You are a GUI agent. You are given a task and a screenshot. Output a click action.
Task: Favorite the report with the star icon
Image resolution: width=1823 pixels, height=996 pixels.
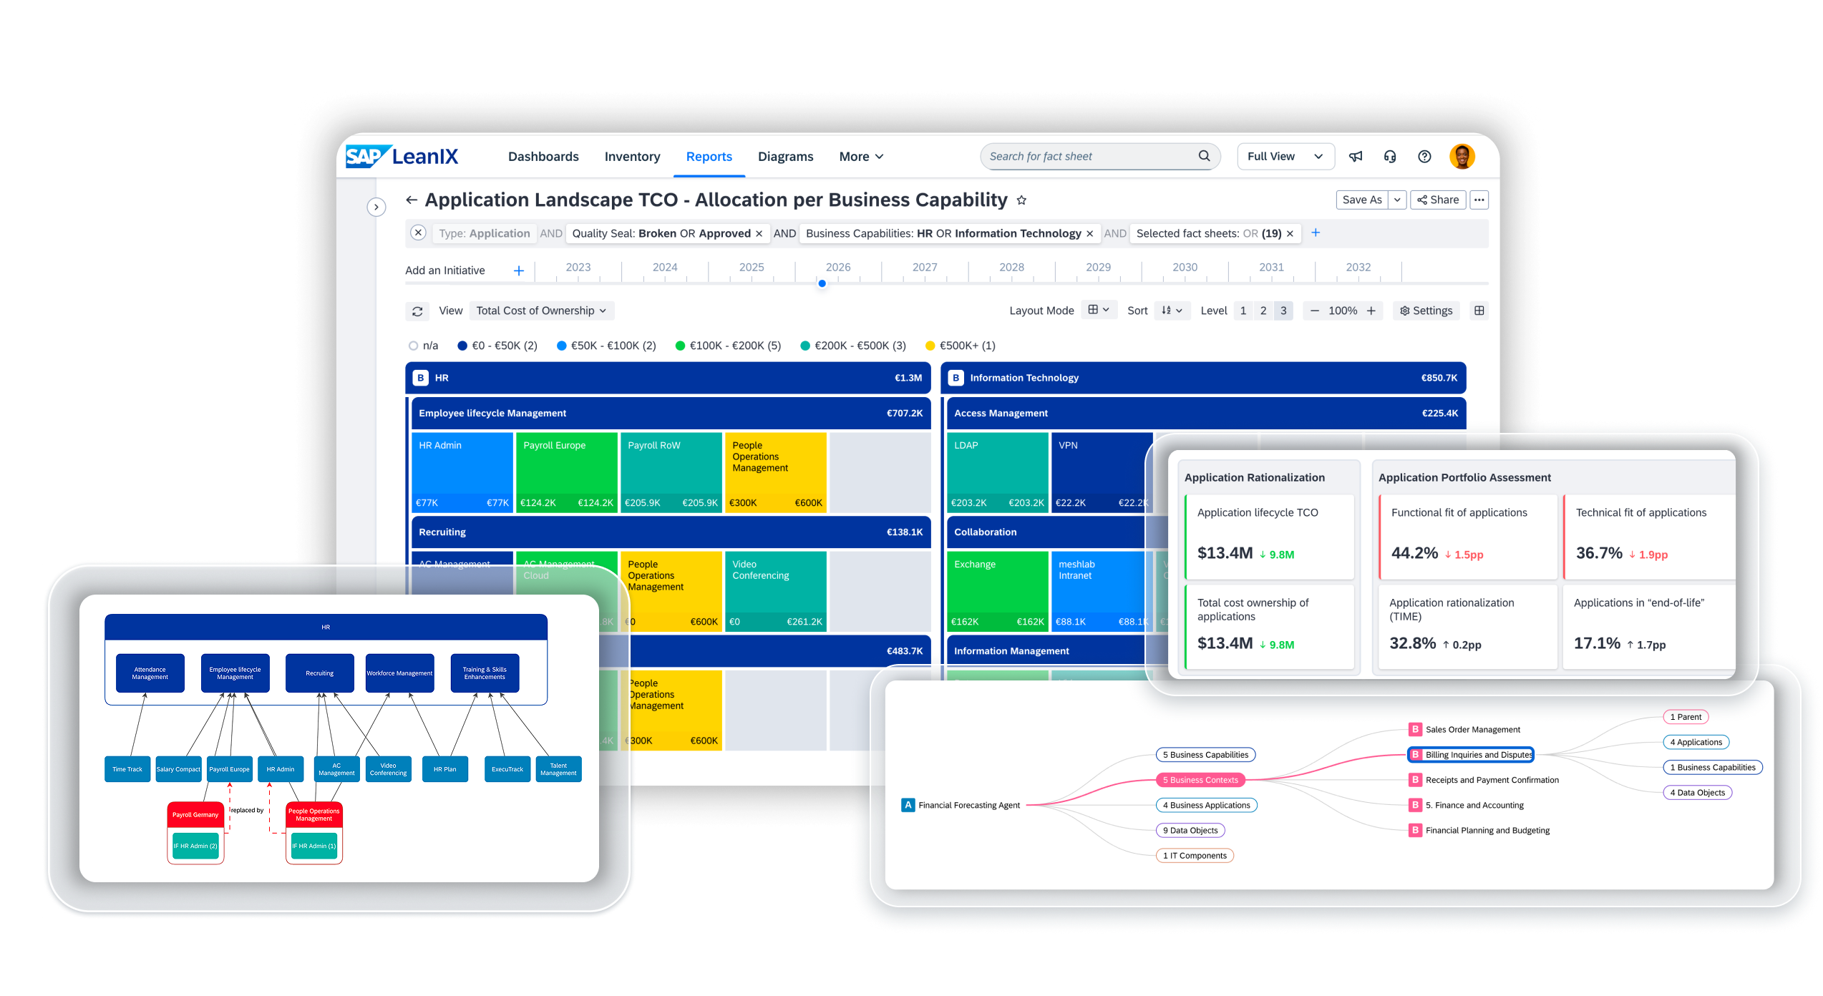tap(1021, 200)
